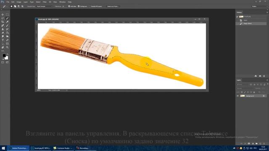Image resolution: width=269 pixels, height=151 pixels.
Task: Select the Paint Bucket tool
Action: click(x=7, y=33)
